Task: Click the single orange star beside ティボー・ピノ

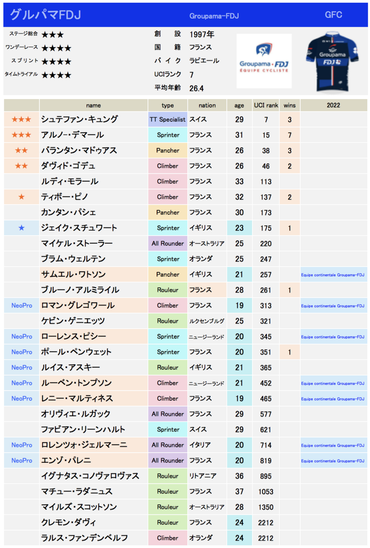Action: [x=21, y=197]
